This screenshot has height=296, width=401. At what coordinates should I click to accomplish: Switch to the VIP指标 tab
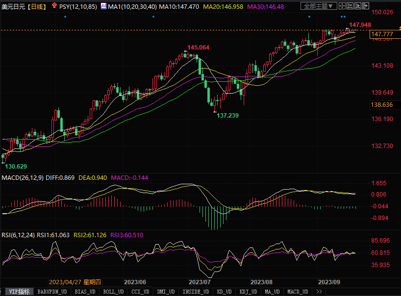(20, 292)
